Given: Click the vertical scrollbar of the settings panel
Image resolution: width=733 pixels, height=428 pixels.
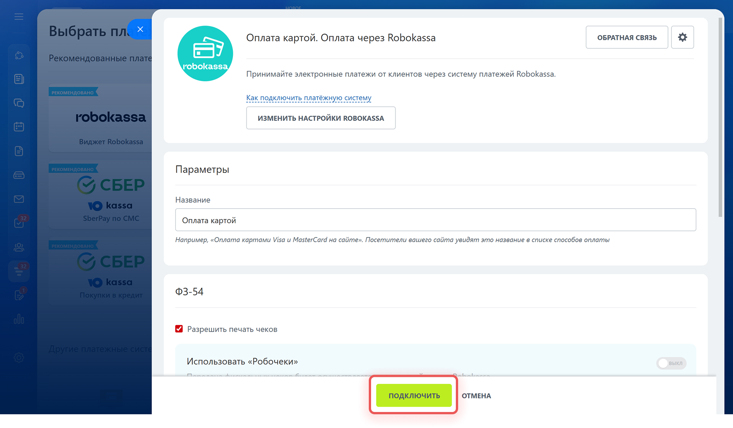Looking at the screenshot, I should coord(720,118).
